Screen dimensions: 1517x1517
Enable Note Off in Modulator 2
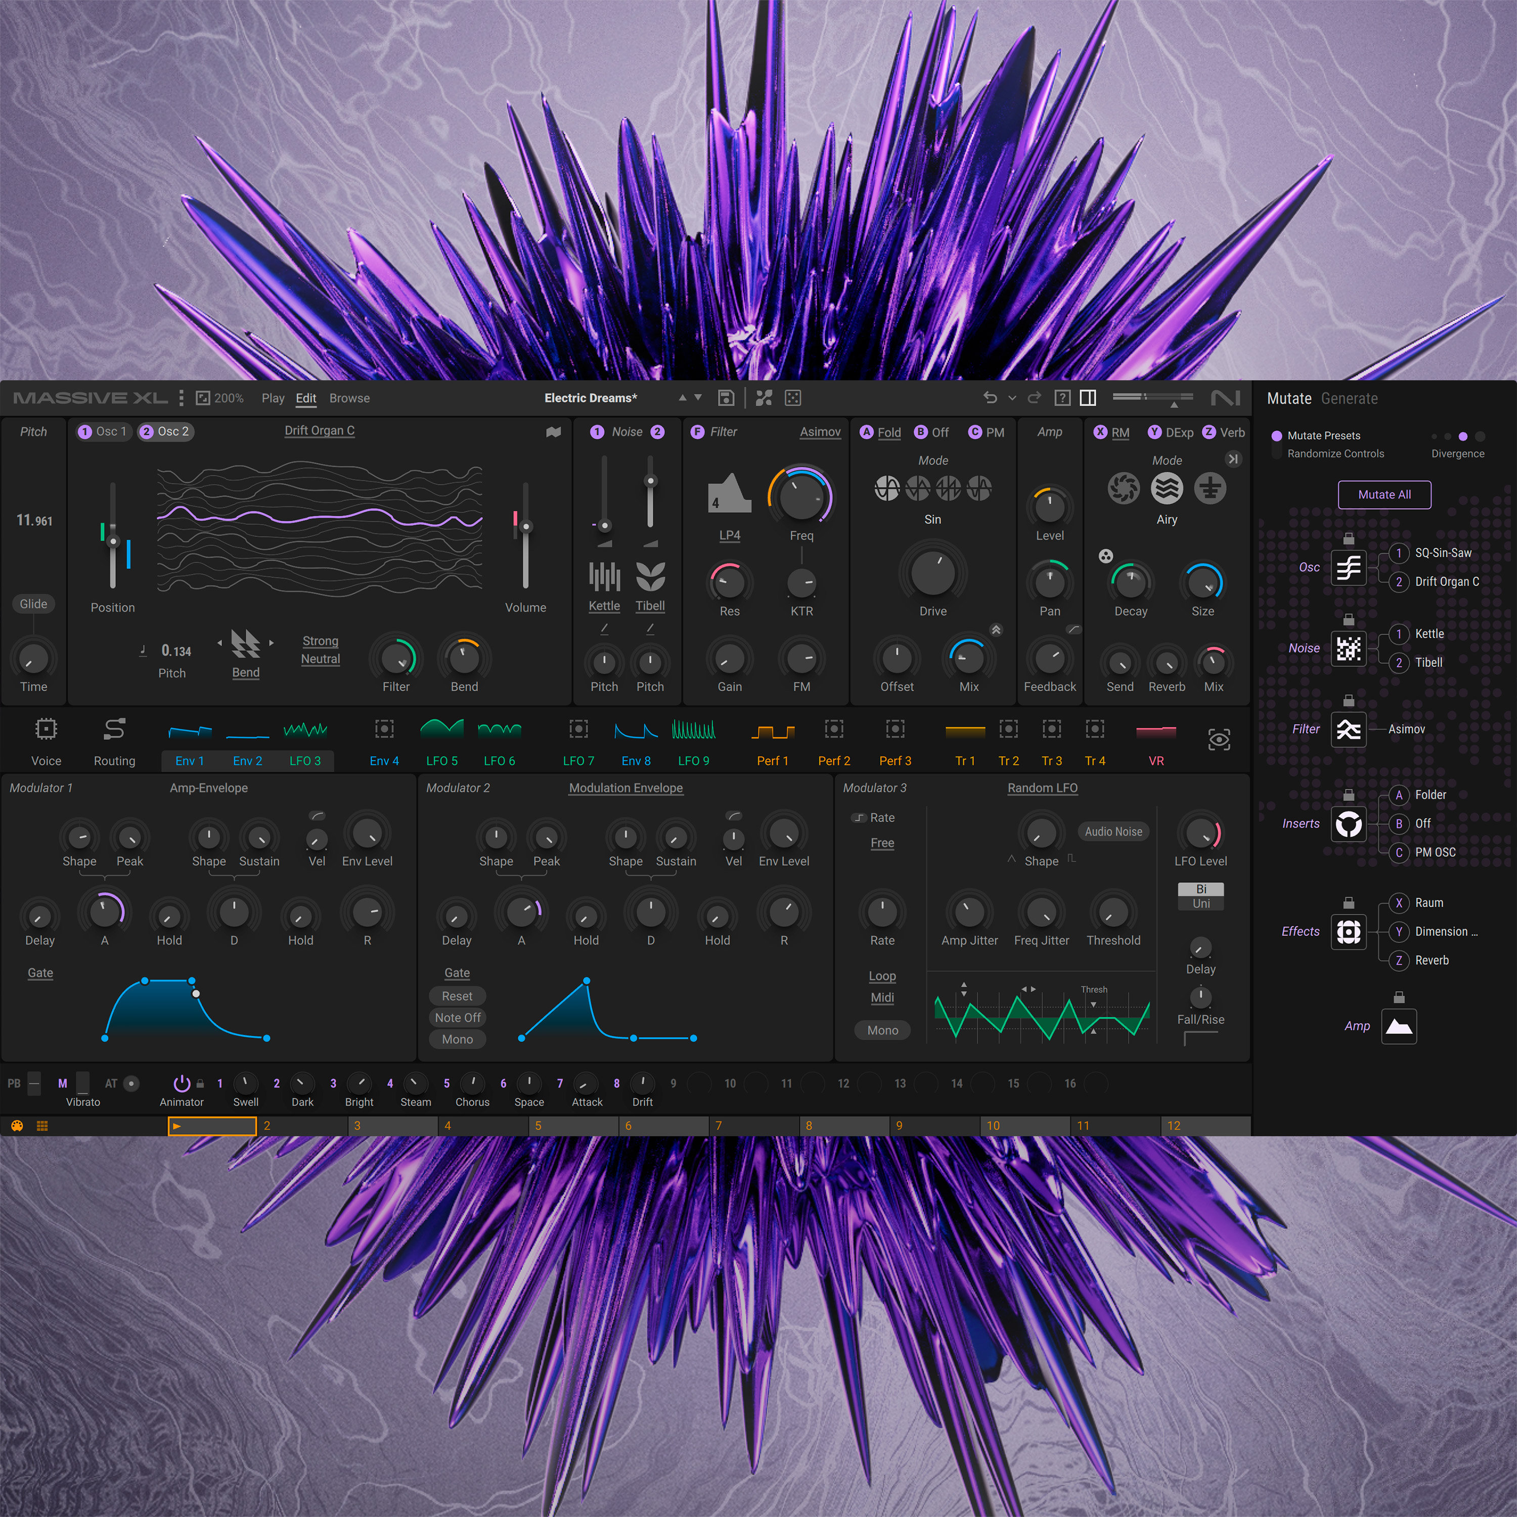458,1017
